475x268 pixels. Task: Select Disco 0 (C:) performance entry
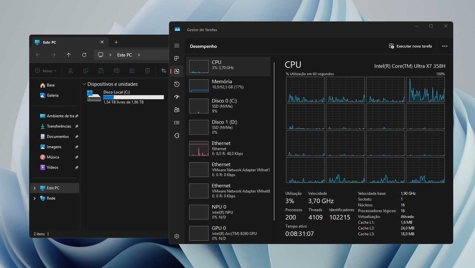click(x=228, y=106)
